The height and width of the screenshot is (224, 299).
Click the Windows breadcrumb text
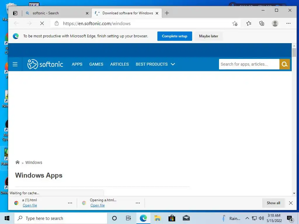coord(34,162)
